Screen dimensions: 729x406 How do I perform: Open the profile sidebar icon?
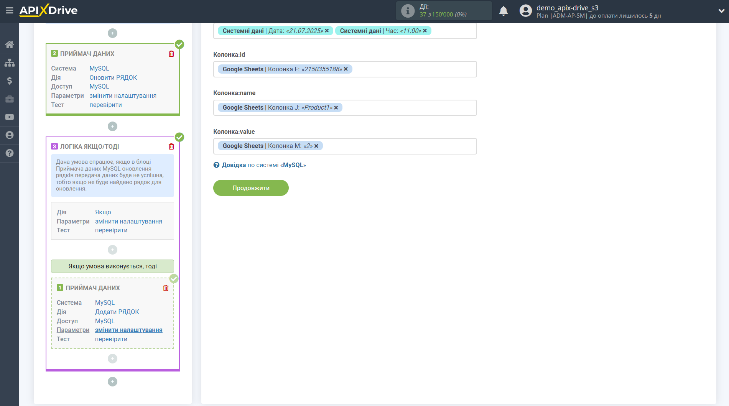click(10, 135)
